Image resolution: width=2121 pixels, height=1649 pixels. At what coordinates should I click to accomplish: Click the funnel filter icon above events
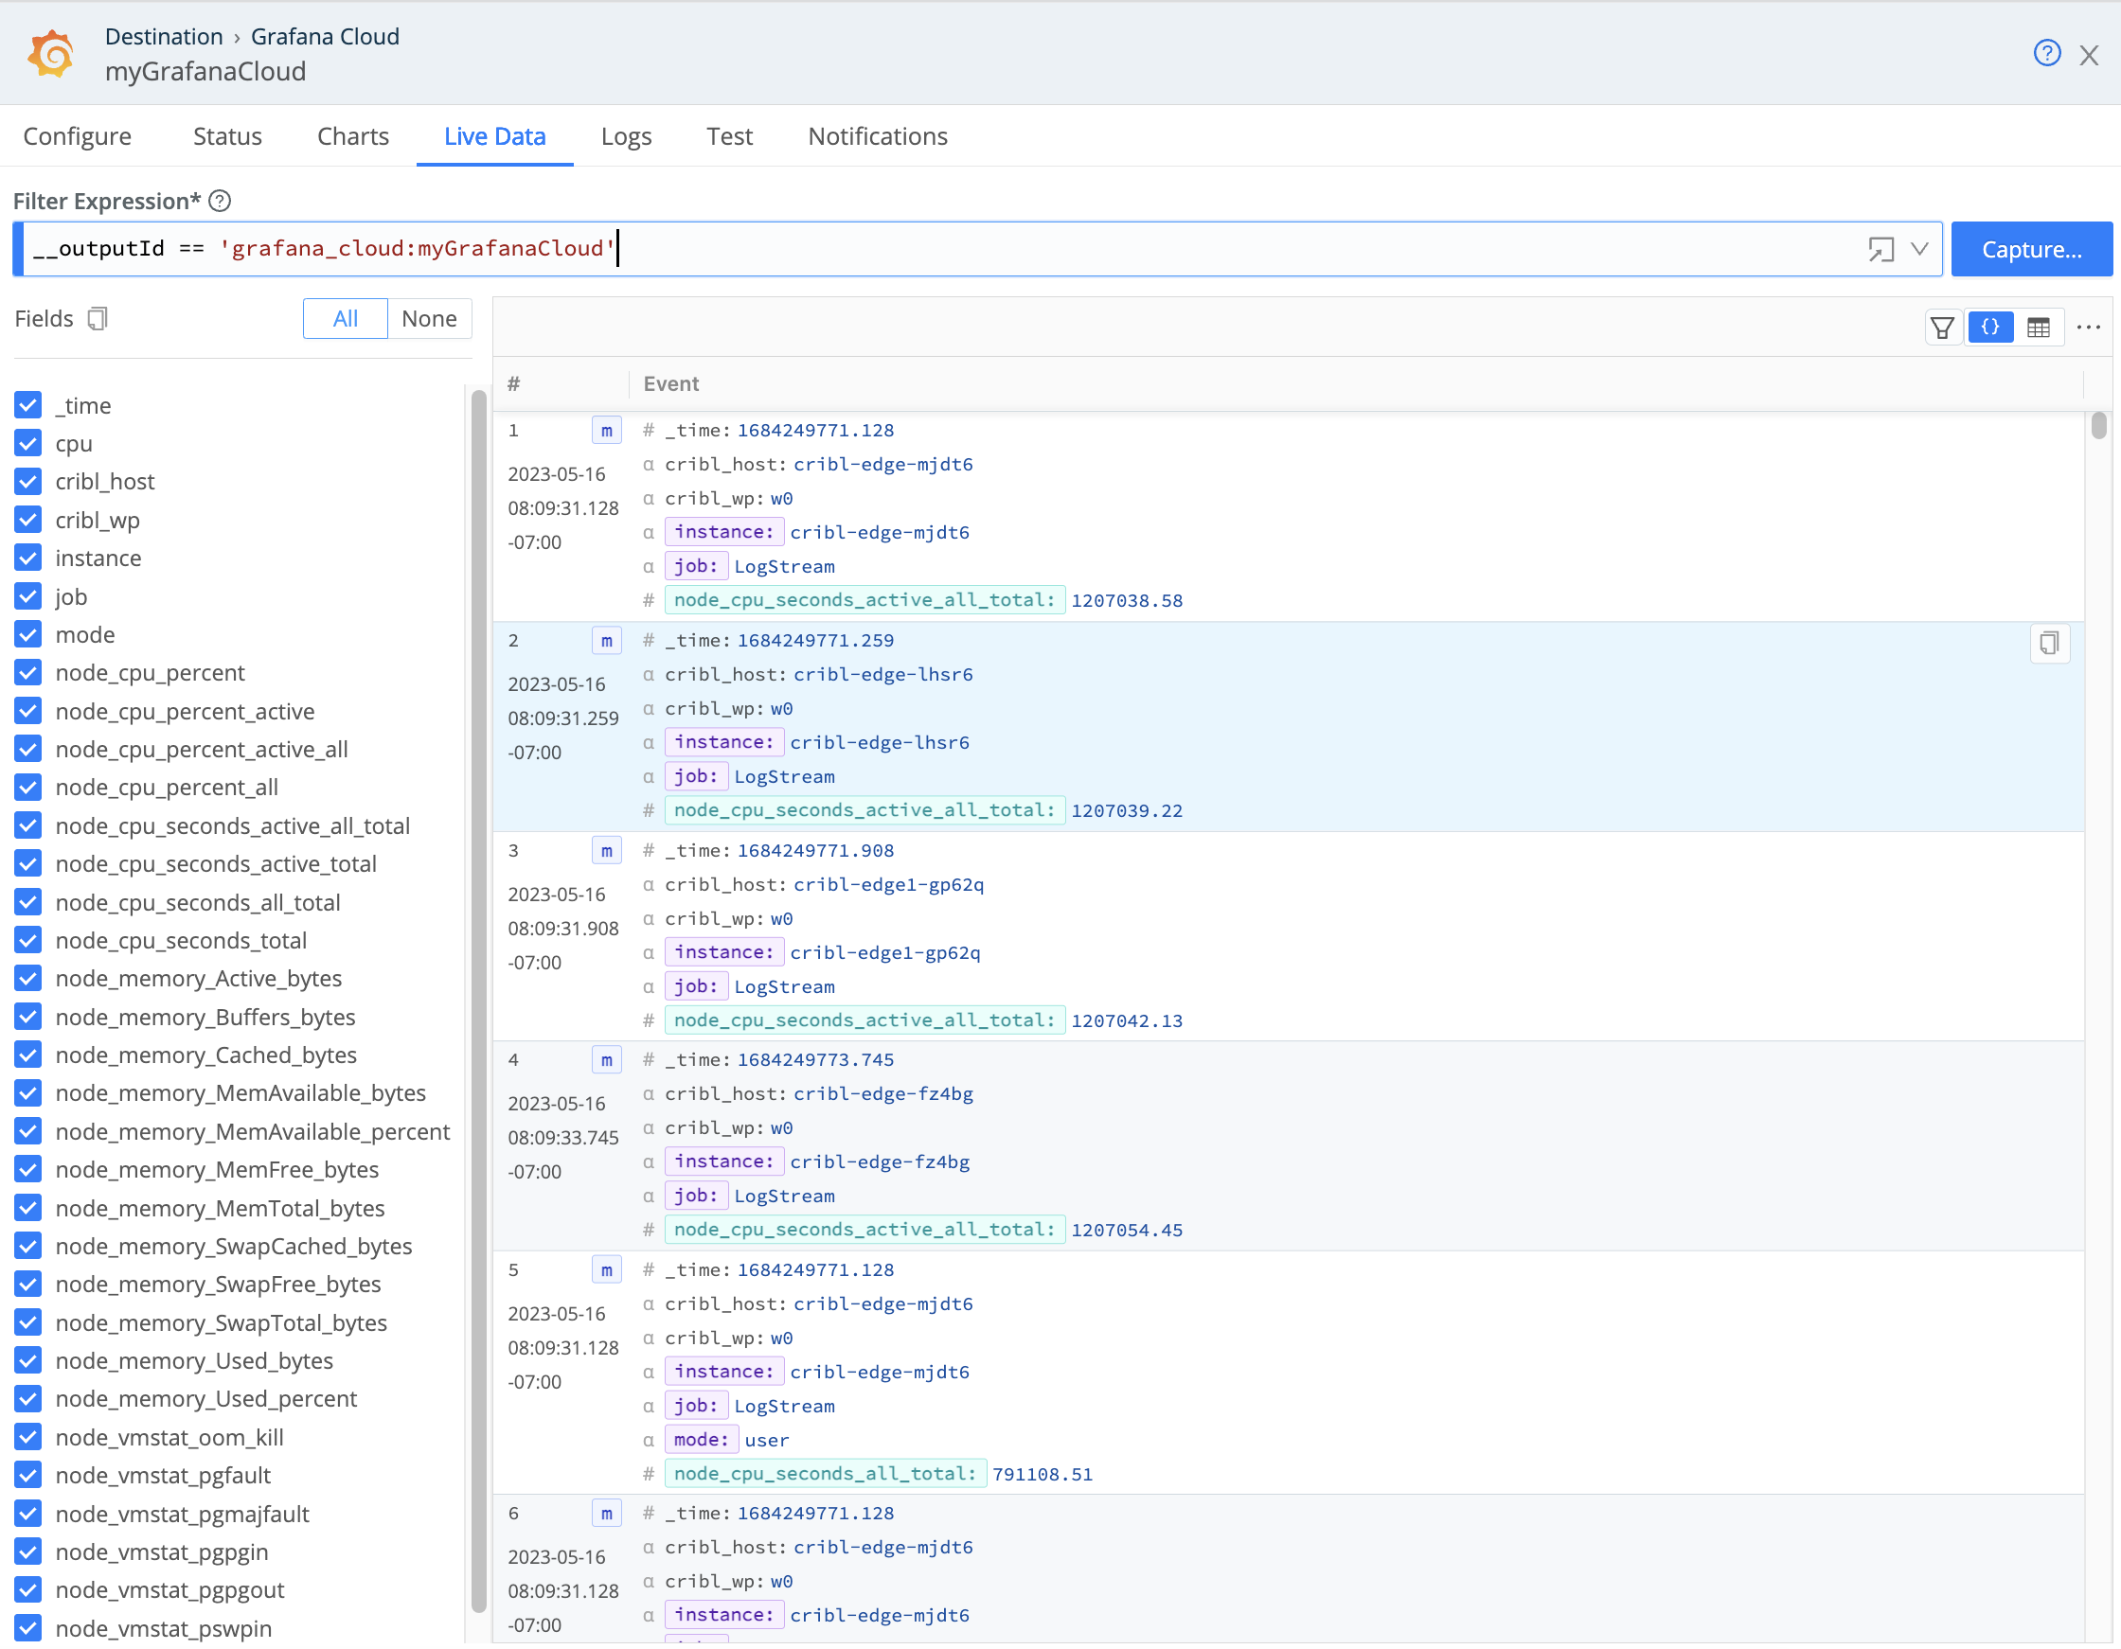coord(1941,328)
